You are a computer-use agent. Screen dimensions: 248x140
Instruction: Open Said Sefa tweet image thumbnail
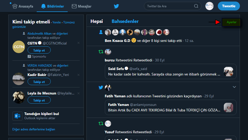pyautogui.click(x=228, y=72)
